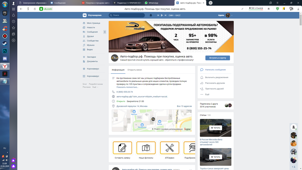302x170 pixels.
Task: Open browser downloads arrow icon
Action: (298, 9)
